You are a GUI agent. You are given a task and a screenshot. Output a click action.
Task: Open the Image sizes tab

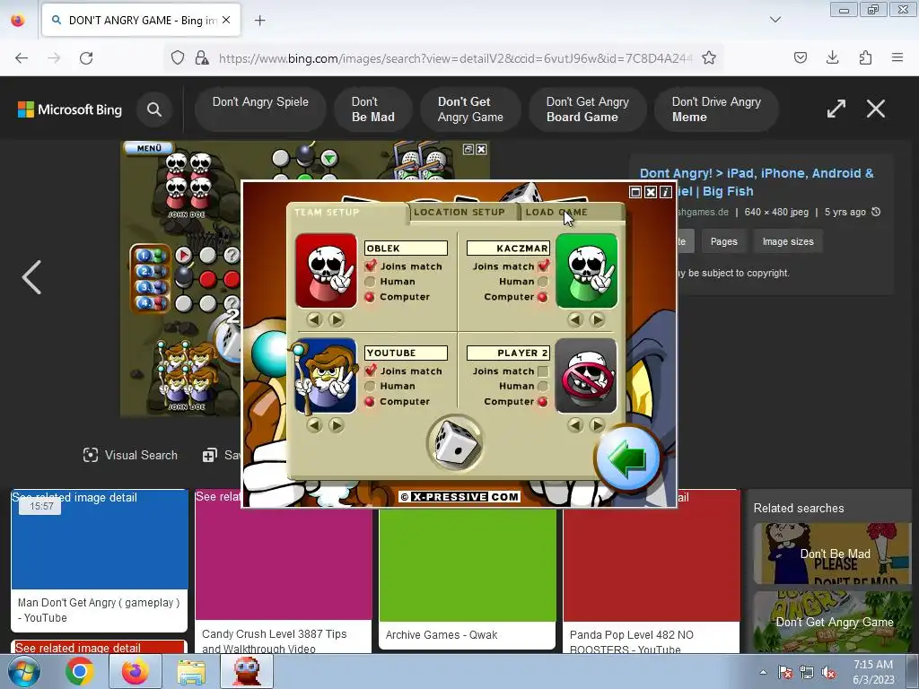pos(788,241)
